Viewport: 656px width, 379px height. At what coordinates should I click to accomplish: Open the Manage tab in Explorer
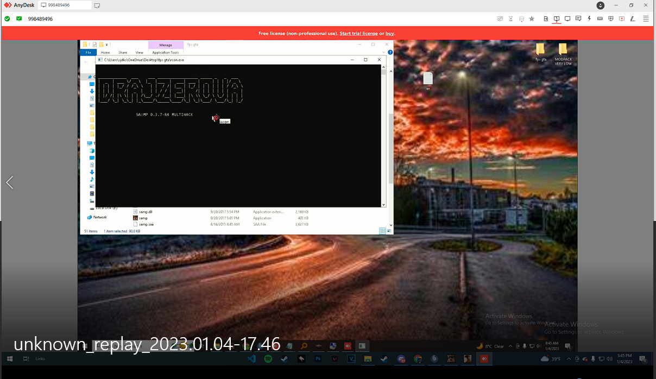click(x=166, y=45)
